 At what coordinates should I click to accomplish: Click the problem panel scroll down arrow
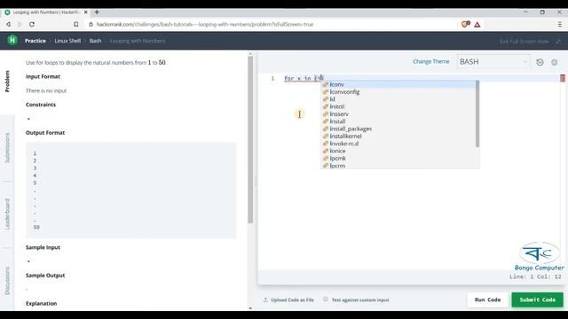point(250,308)
